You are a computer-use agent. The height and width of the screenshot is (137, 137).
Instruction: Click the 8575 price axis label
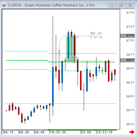coord(130,110)
